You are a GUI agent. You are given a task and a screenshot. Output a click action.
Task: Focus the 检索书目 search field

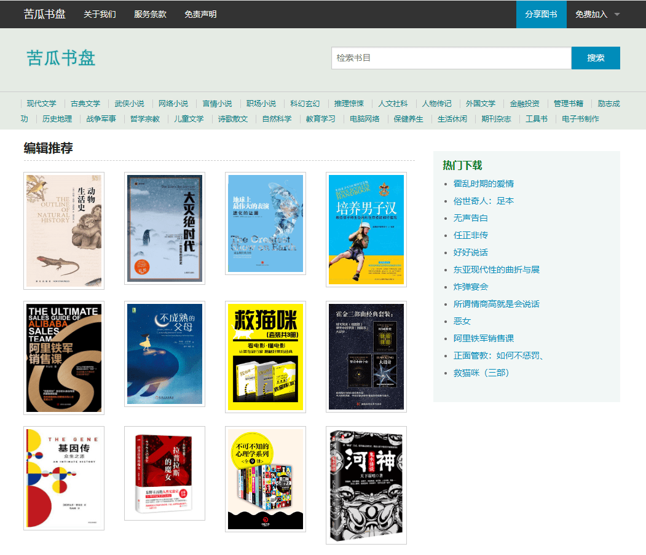point(451,58)
